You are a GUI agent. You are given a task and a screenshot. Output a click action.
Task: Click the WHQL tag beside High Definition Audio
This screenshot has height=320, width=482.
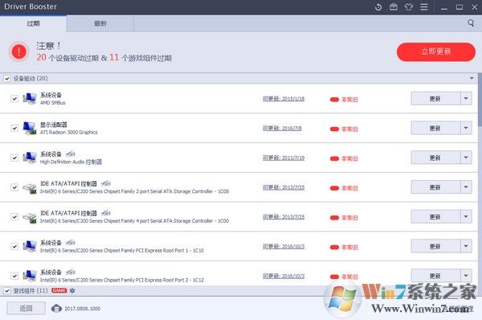point(70,154)
